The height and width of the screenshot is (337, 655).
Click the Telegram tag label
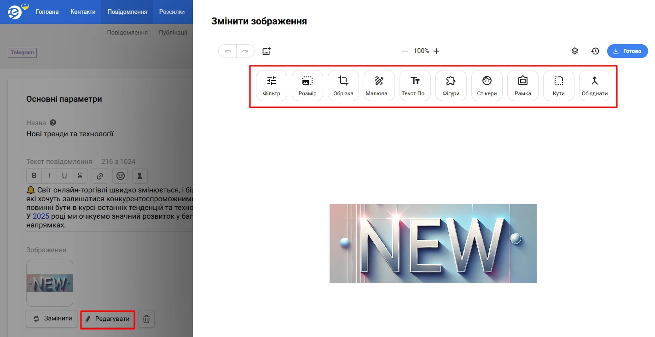tap(23, 52)
